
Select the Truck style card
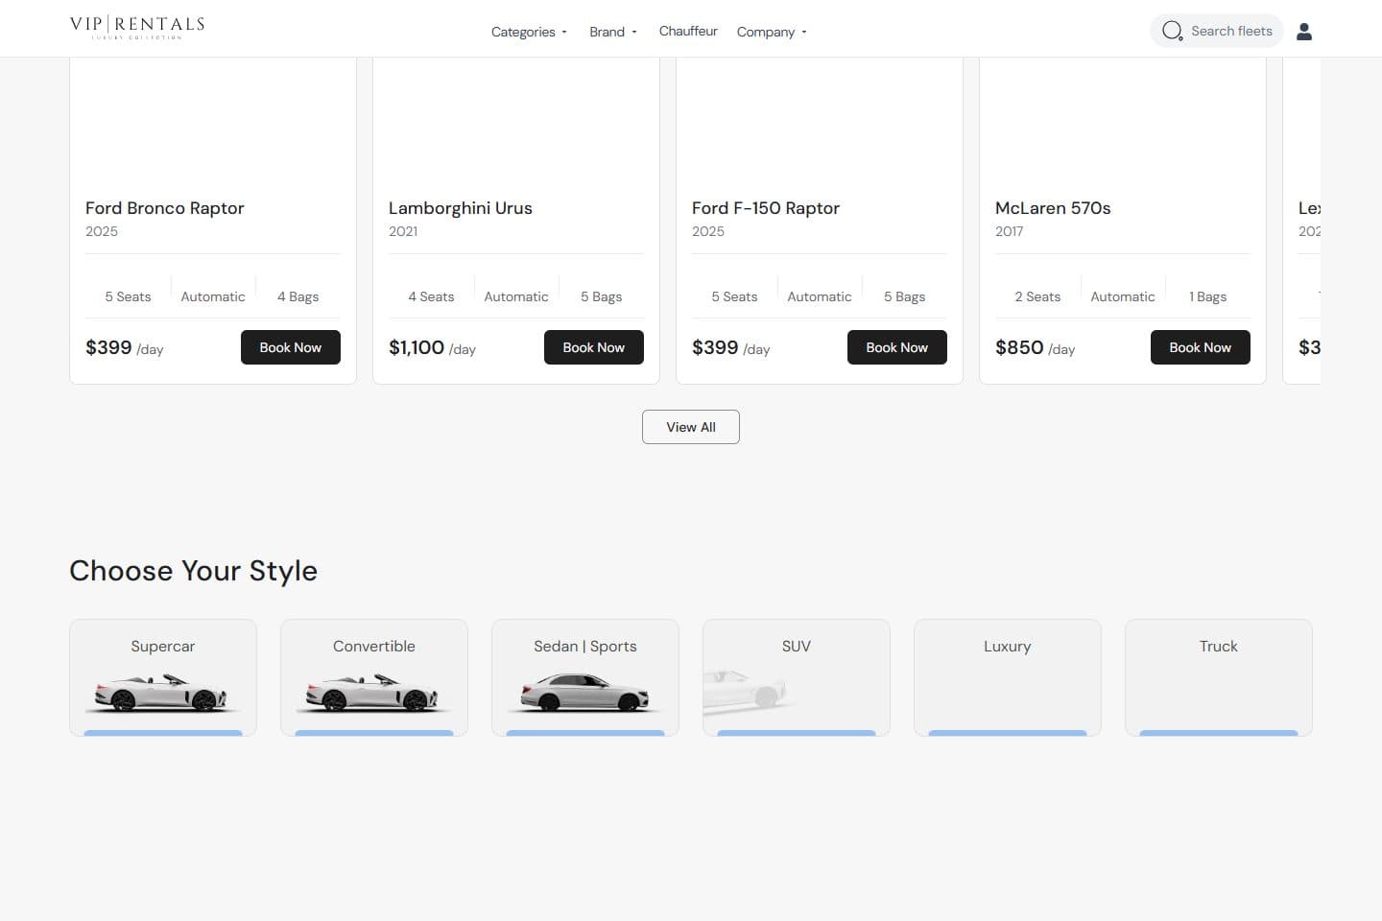1219,677
